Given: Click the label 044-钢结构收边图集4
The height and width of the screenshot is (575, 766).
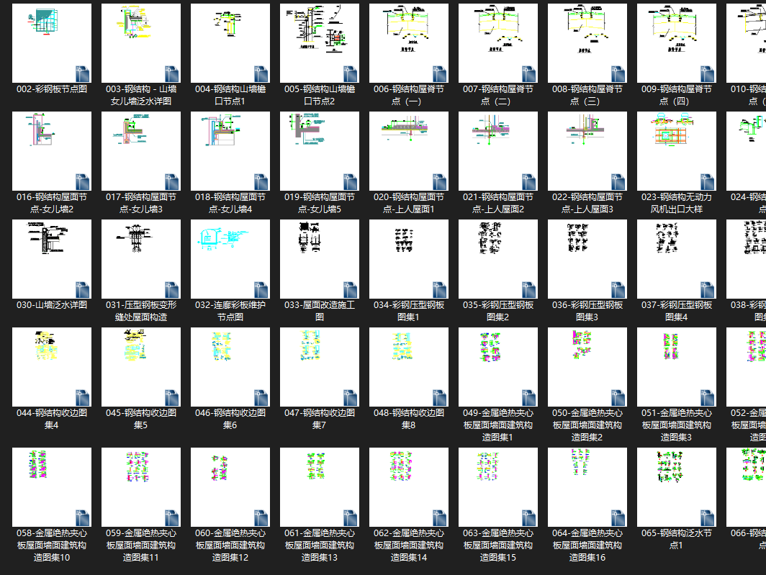Looking at the screenshot, I should (52, 419).
